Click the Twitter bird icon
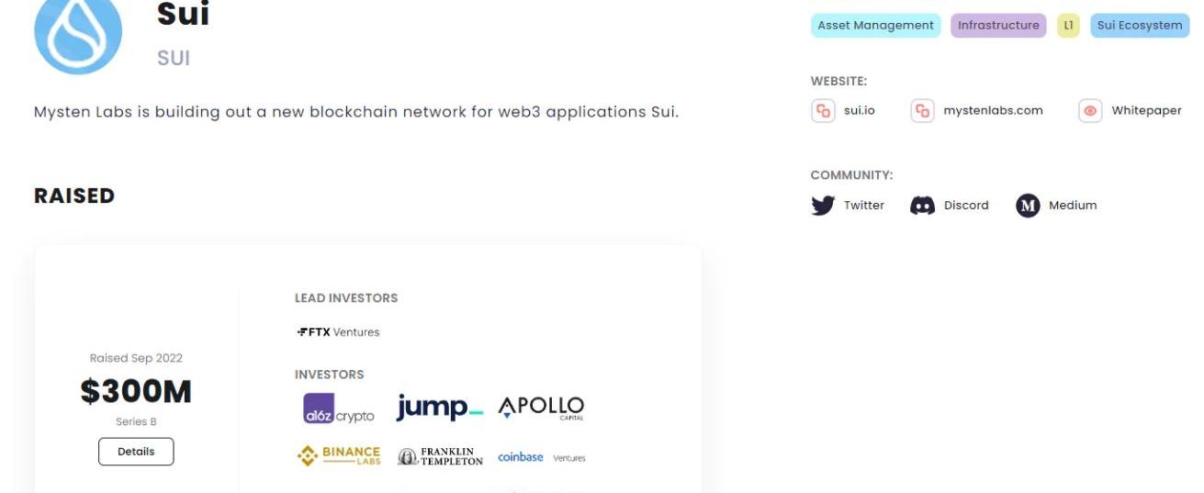The height and width of the screenshot is (493, 1204). [823, 206]
